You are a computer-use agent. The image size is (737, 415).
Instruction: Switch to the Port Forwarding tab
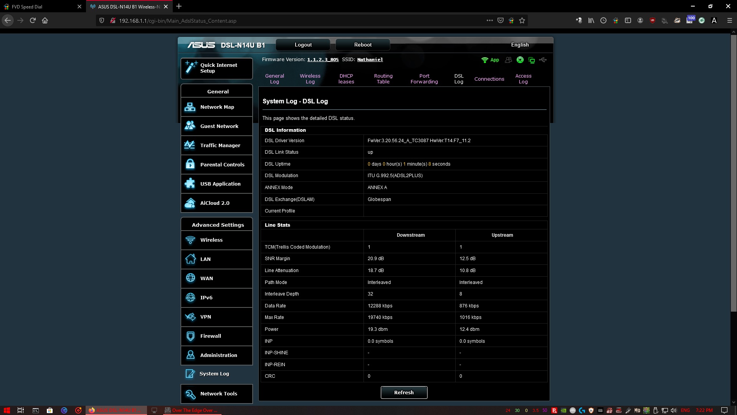424,79
